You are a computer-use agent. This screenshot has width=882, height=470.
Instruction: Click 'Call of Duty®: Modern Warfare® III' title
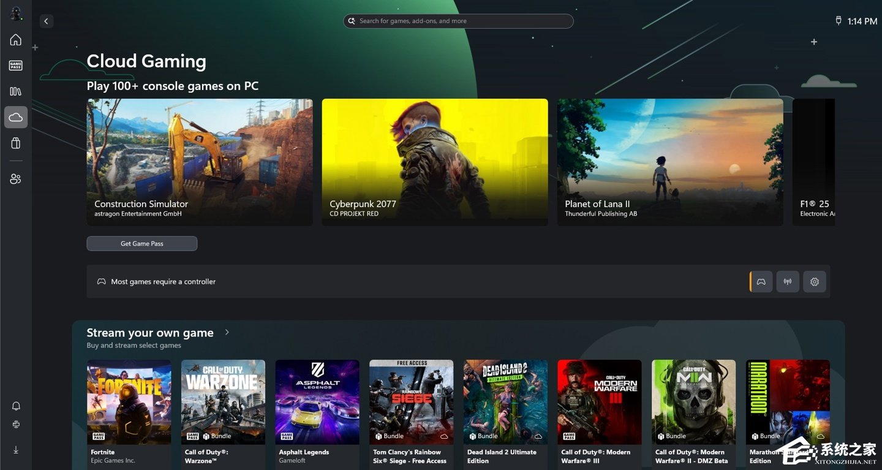[x=596, y=457]
